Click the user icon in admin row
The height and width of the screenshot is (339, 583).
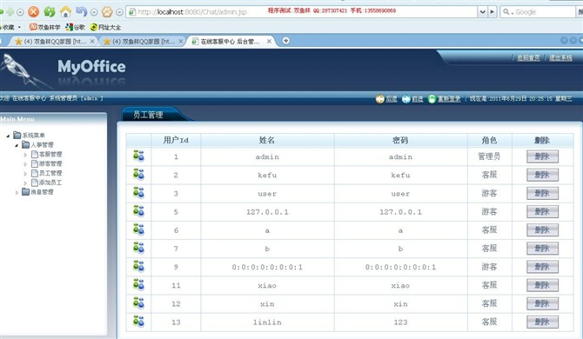pyautogui.click(x=138, y=156)
